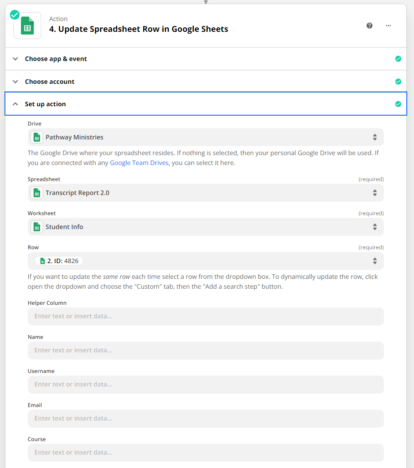Open the Spreadsheet dropdown arrows
The height and width of the screenshot is (468, 414).
coord(374,193)
